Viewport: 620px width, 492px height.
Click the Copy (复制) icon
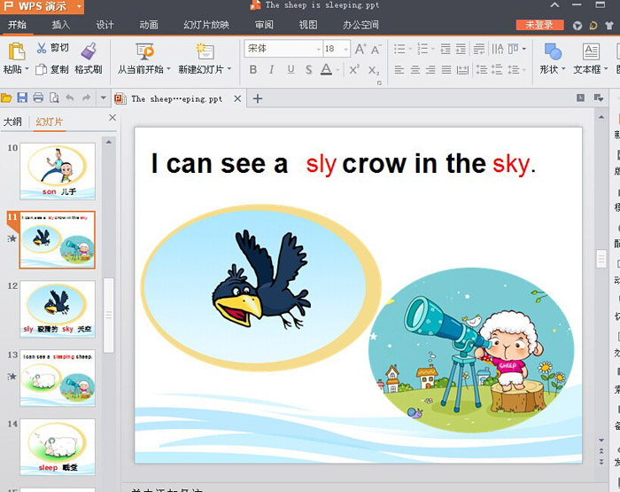pyautogui.click(x=41, y=70)
